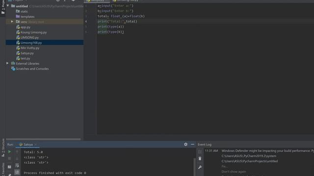Click line number 4 in gutter

pyautogui.click(x=86, y=22)
